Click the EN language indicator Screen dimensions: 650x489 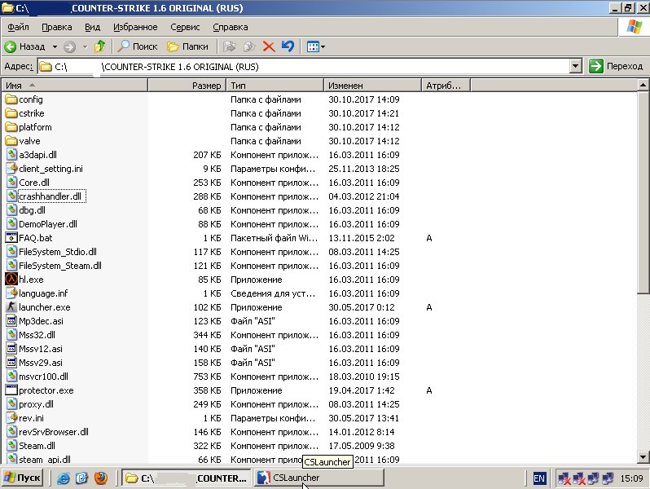click(539, 478)
